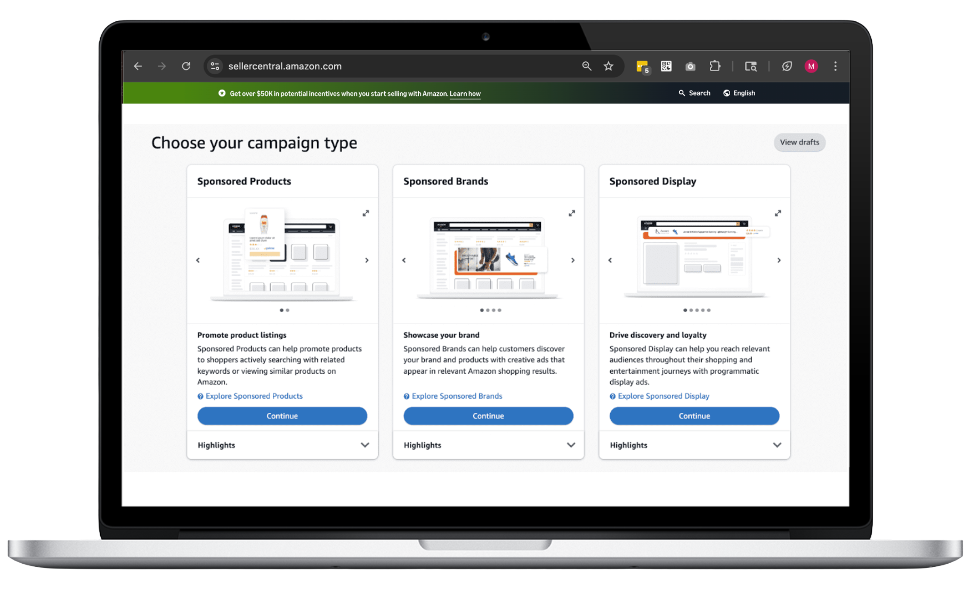This screenshot has width=971, height=592.
Task: Open the browser extensions puzzle icon
Action: coord(715,66)
